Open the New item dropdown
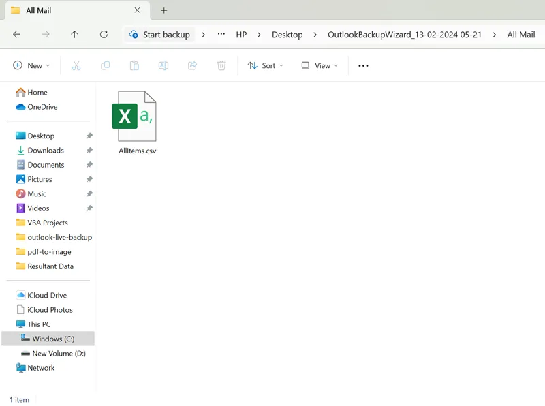Viewport: 545px width, 406px height. 31,65
